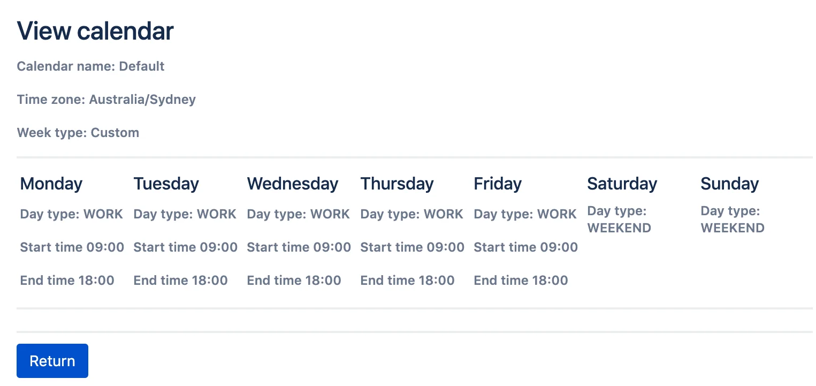This screenshot has height=386, width=816.
Task: Click Tuesday's Start time 09:00 text
Action: pos(186,247)
